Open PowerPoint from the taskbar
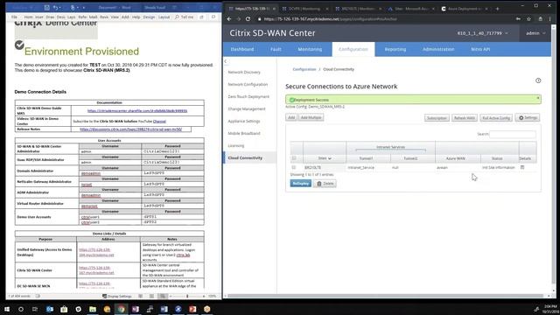560x315 pixels. [192, 309]
